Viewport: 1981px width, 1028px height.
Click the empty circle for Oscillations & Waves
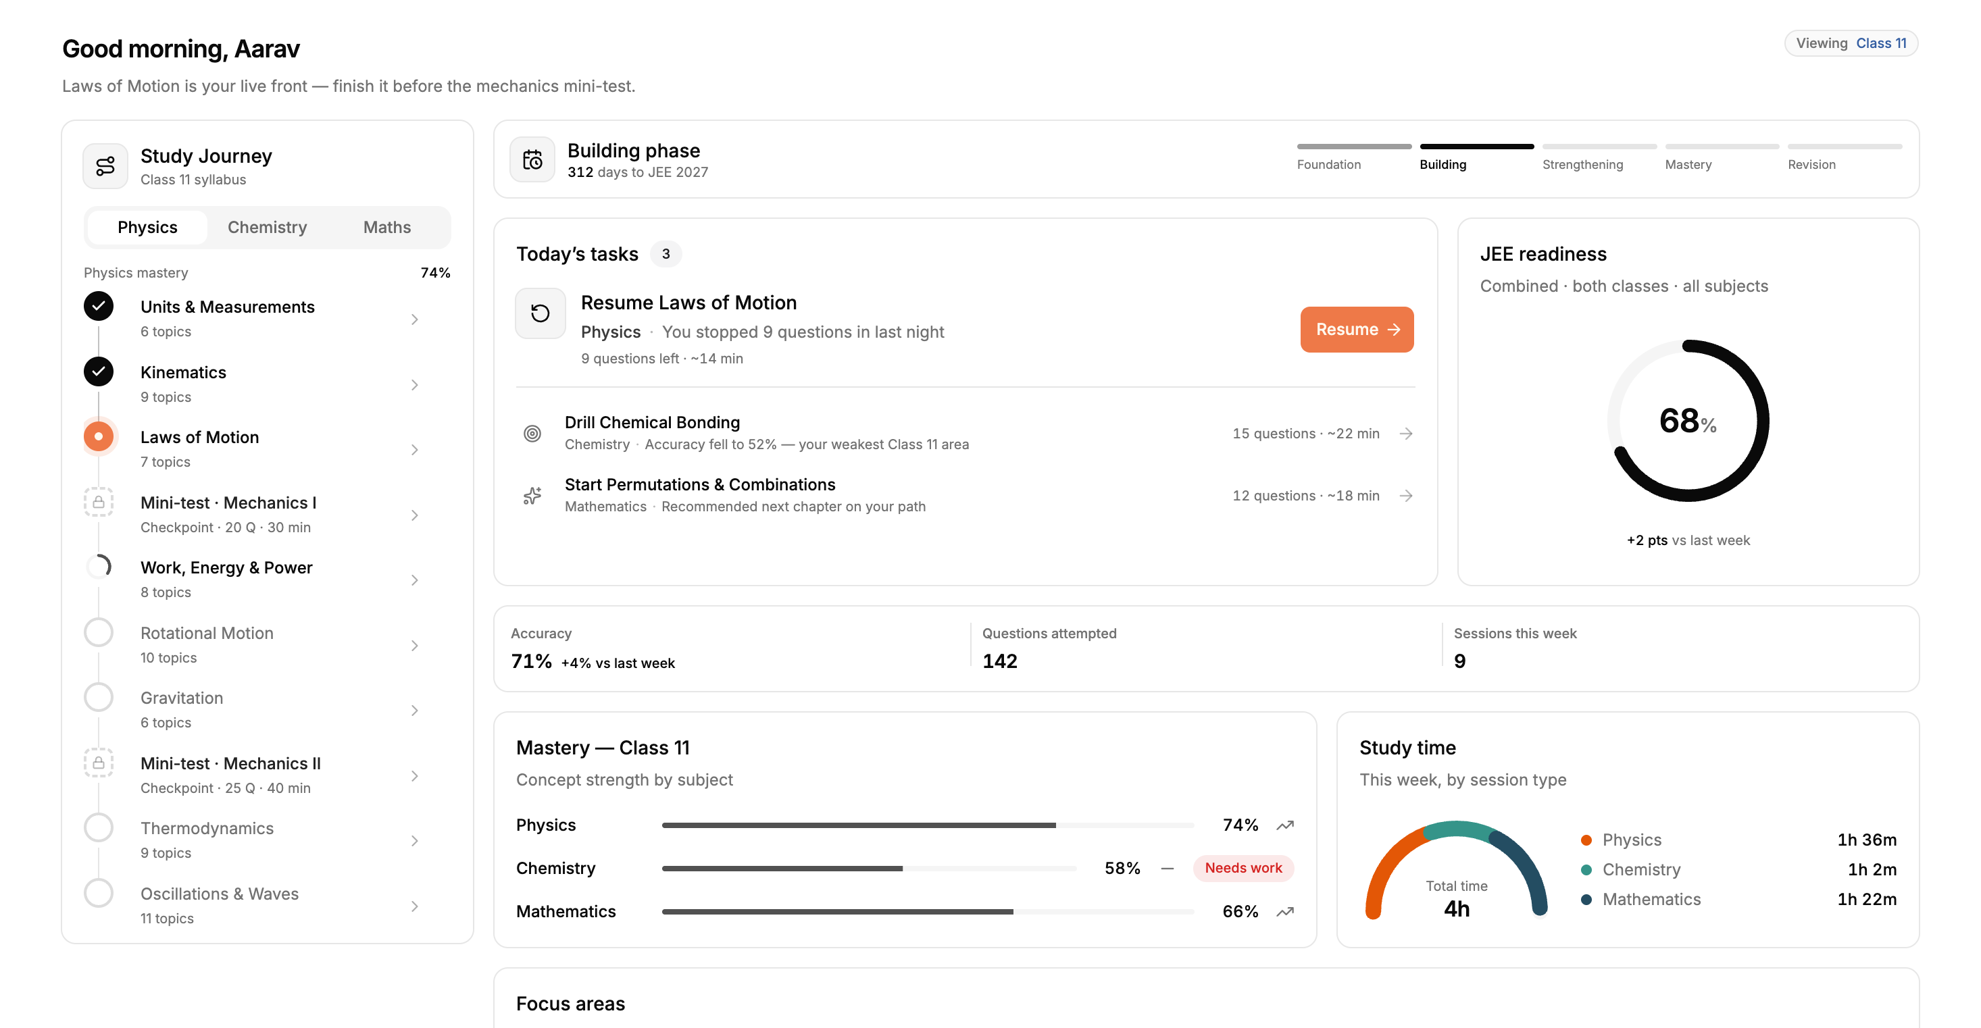point(99,893)
